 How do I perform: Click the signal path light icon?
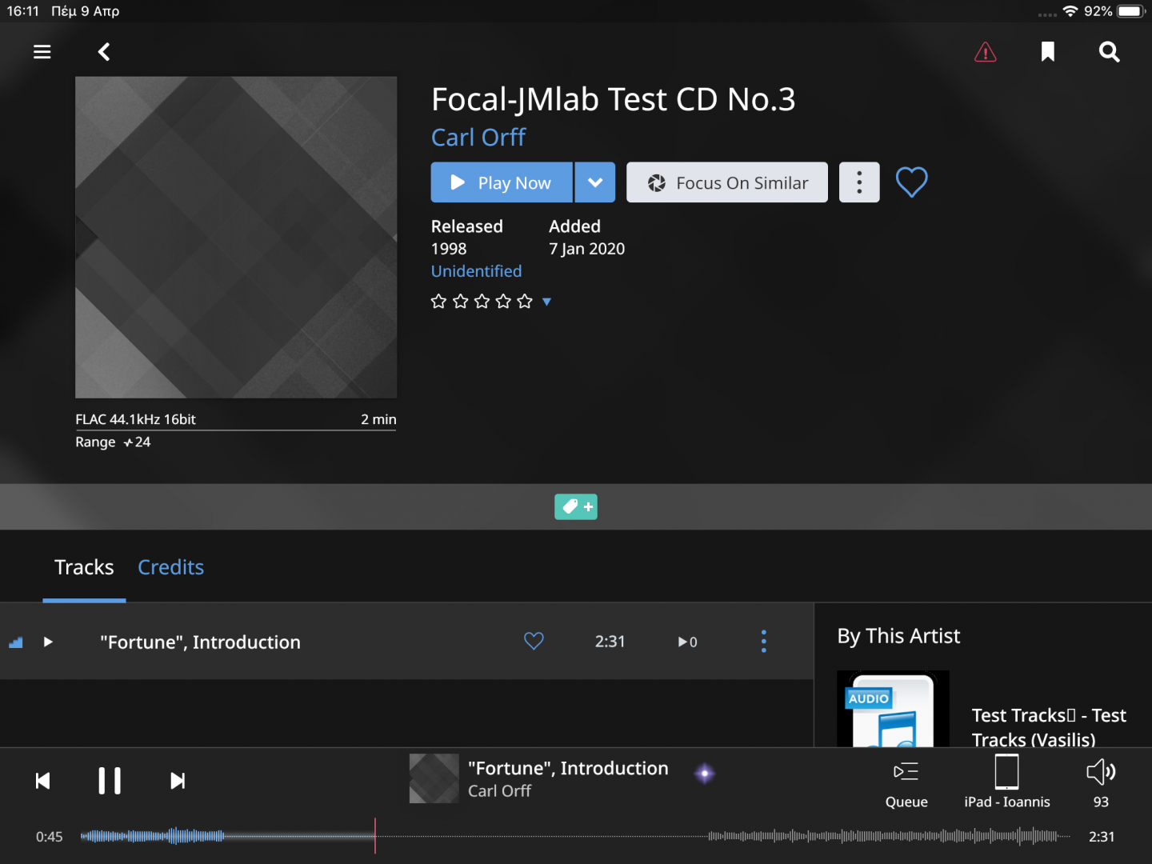(x=705, y=774)
